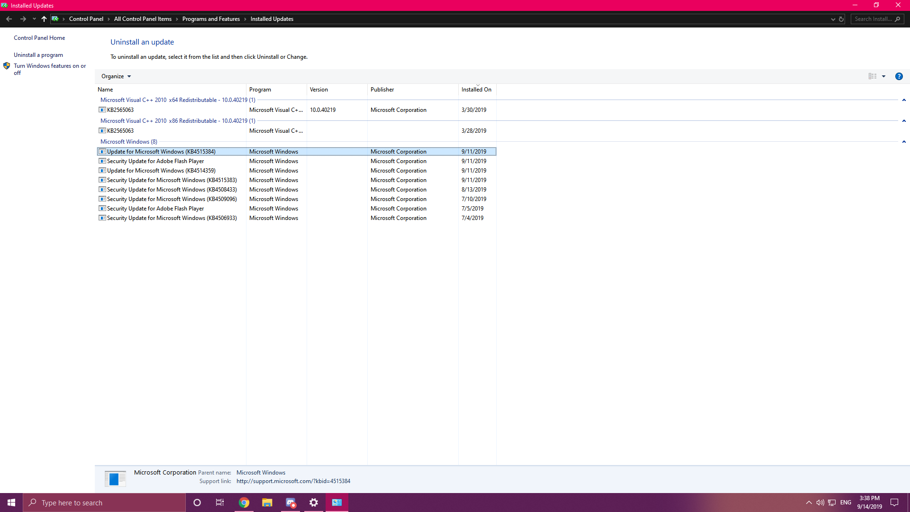Image resolution: width=910 pixels, height=512 pixels.
Task: Sort list by Installed On column
Action: tap(476, 90)
